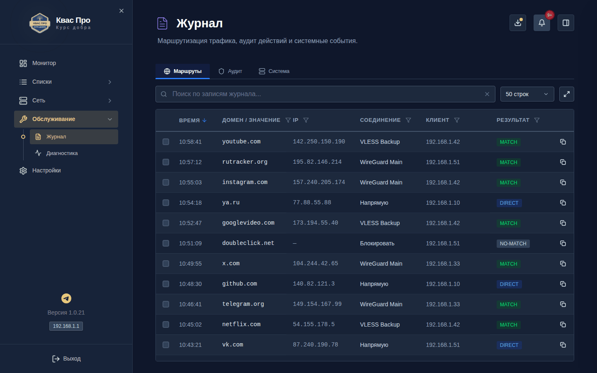Select checkbox for rutracker.org row
This screenshot has height=373, width=597.
click(166, 162)
